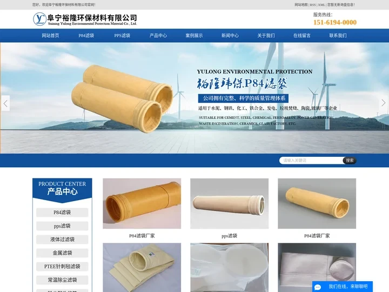The height and width of the screenshot is (292, 389).
Task: Open 联系我们 navigation menu item
Action: click(x=338, y=36)
